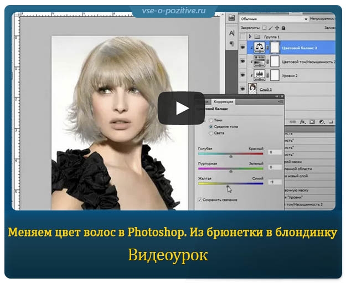Hide the Слой 1 layer
Viewport: 346px width, 283px height.
click(243, 89)
